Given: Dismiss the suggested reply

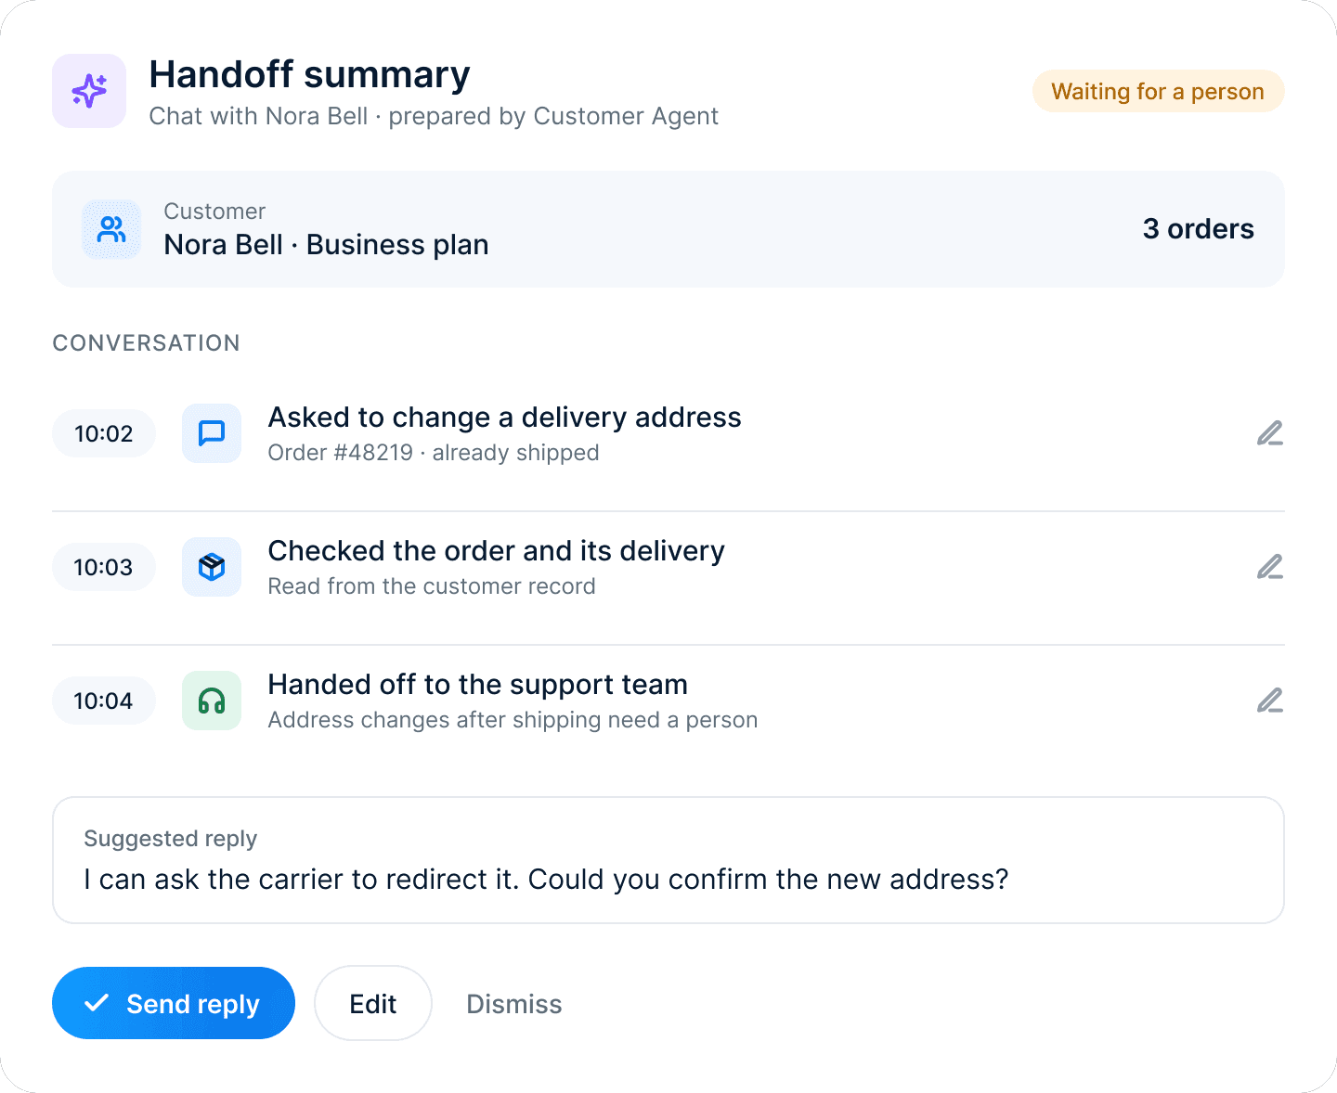Looking at the screenshot, I should pyautogui.click(x=514, y=1004).
